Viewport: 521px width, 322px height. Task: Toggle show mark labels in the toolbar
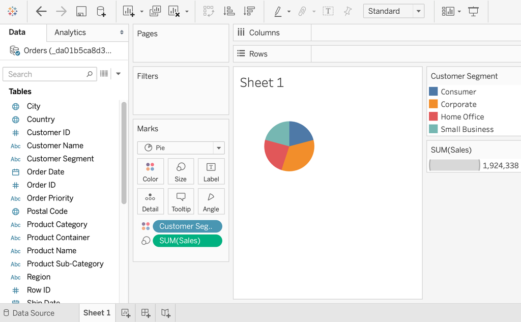pyautogui.click(x=328, y=11)
